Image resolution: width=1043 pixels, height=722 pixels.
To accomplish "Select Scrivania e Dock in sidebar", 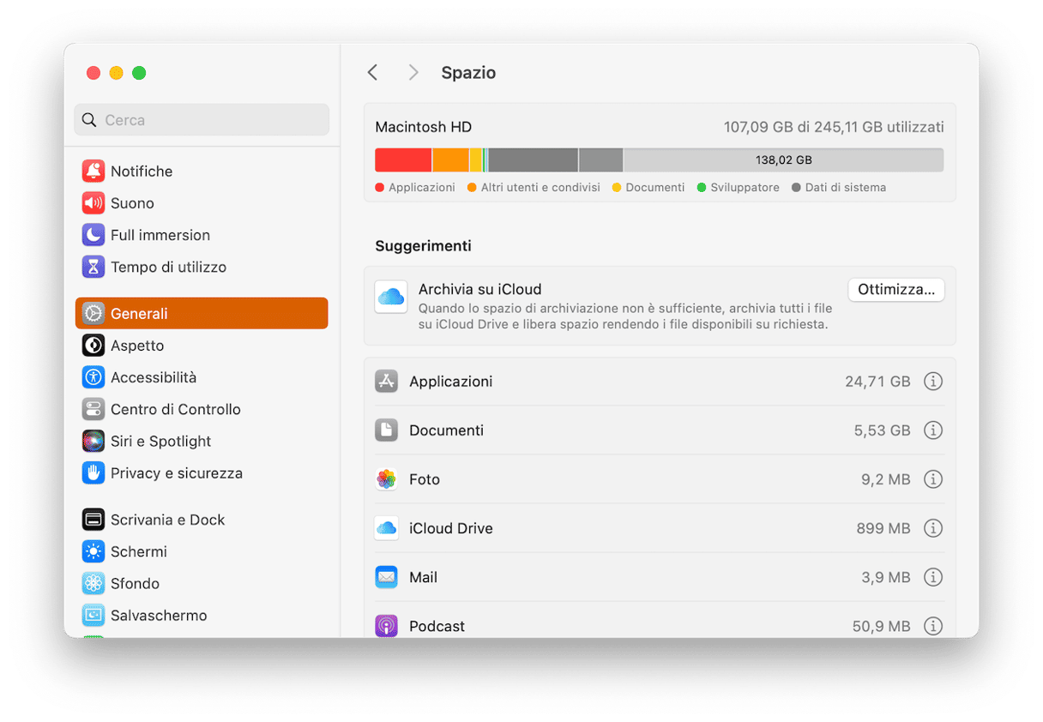I will 167,520.
